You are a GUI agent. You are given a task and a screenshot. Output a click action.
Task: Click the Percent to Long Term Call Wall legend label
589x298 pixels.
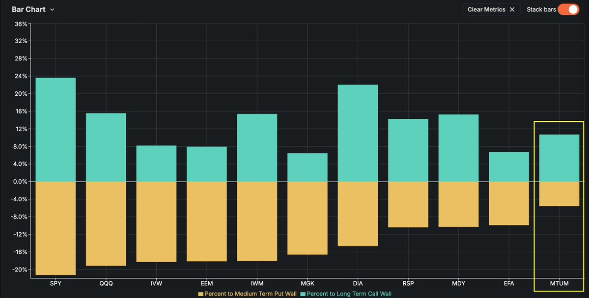349,294
